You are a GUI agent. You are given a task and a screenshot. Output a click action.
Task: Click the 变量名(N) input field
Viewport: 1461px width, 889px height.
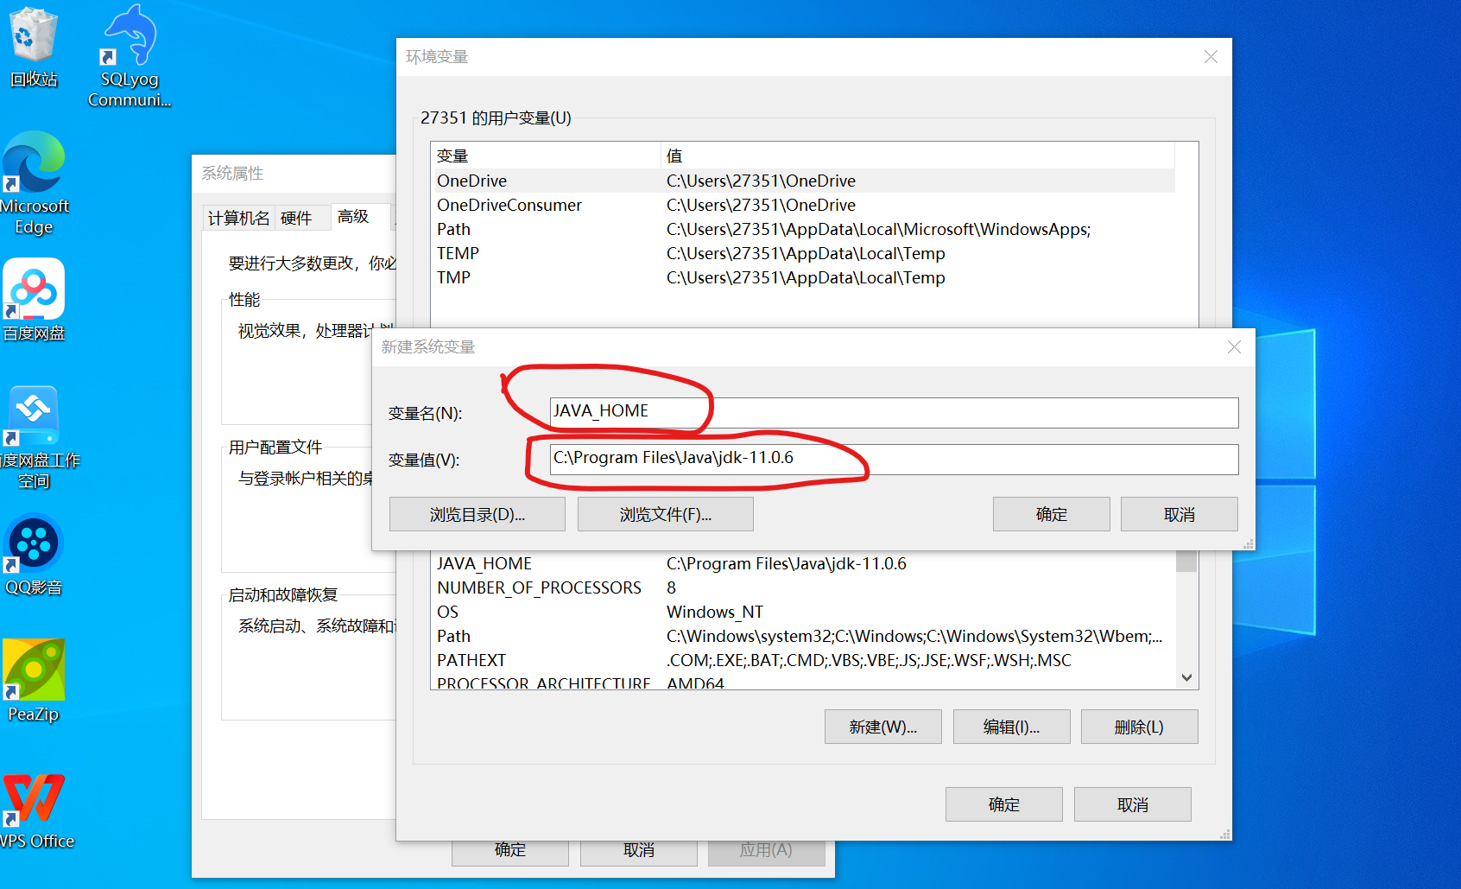[894, 412]
